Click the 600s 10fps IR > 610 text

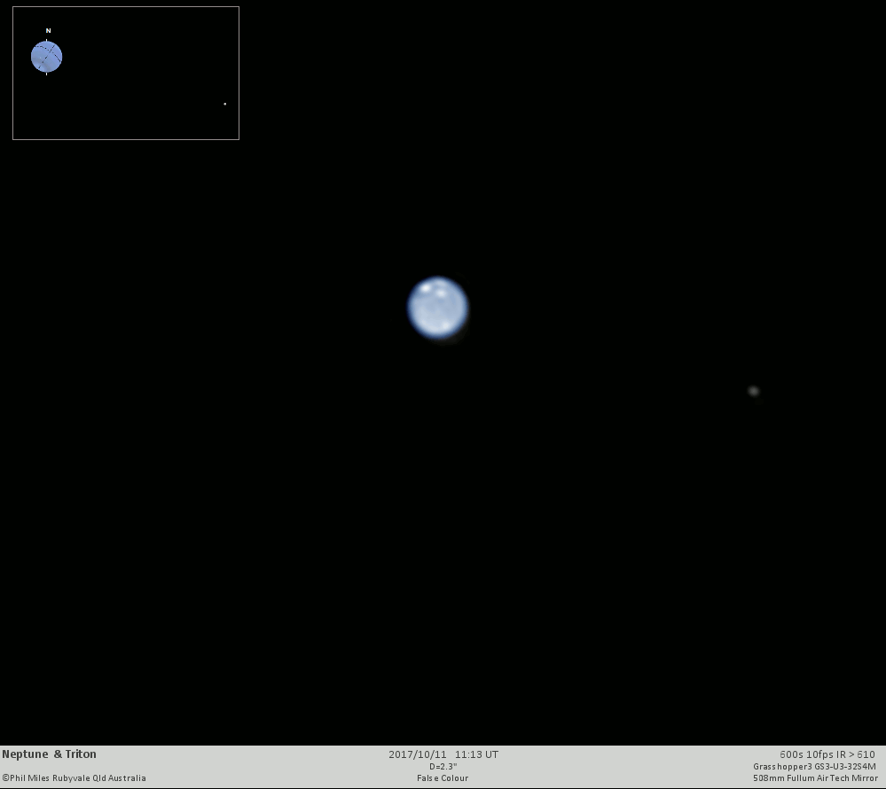tap(827, 754)
